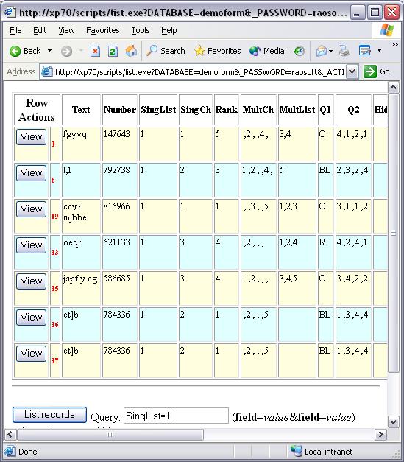Click the green Go arrow button
The height and width of the screenshot is (462, 404).
pyautogui.click(x=370, y=71)
